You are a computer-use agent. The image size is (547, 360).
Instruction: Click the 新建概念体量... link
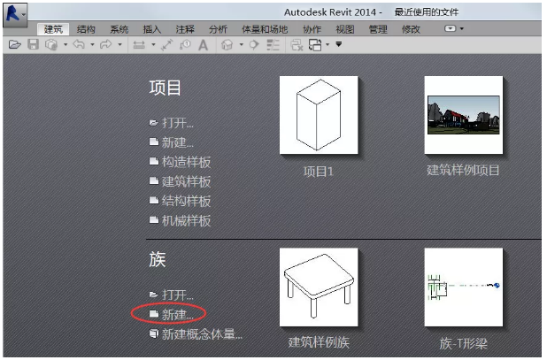(202, 333)
